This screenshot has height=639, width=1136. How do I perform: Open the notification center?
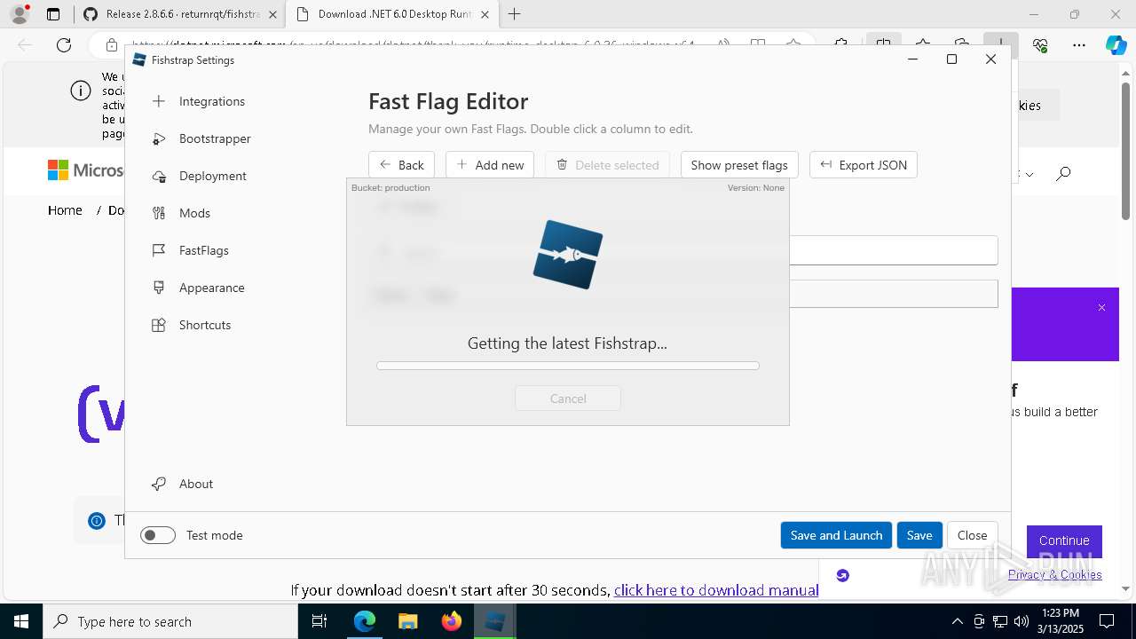point(1107,621)
